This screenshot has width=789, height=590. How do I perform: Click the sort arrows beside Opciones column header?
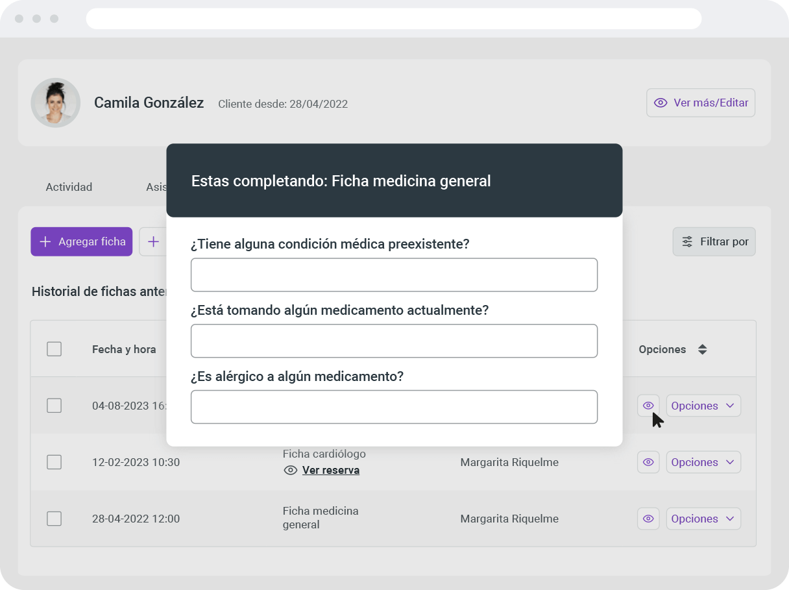click(x=702, y=349)
